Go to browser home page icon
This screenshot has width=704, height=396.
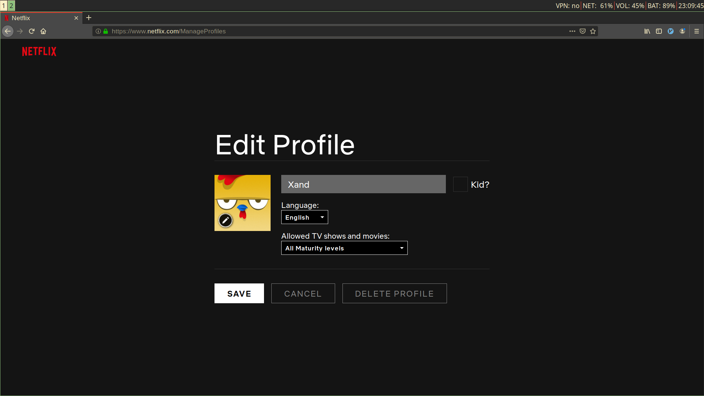coord(43,31)
